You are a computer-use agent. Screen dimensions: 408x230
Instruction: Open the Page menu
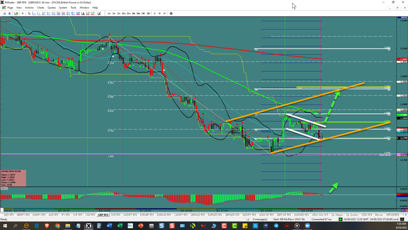10,8
